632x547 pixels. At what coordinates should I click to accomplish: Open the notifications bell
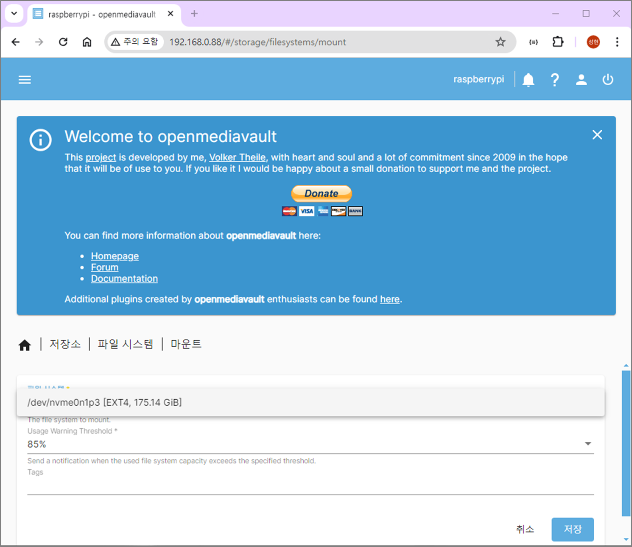(528, 80)
